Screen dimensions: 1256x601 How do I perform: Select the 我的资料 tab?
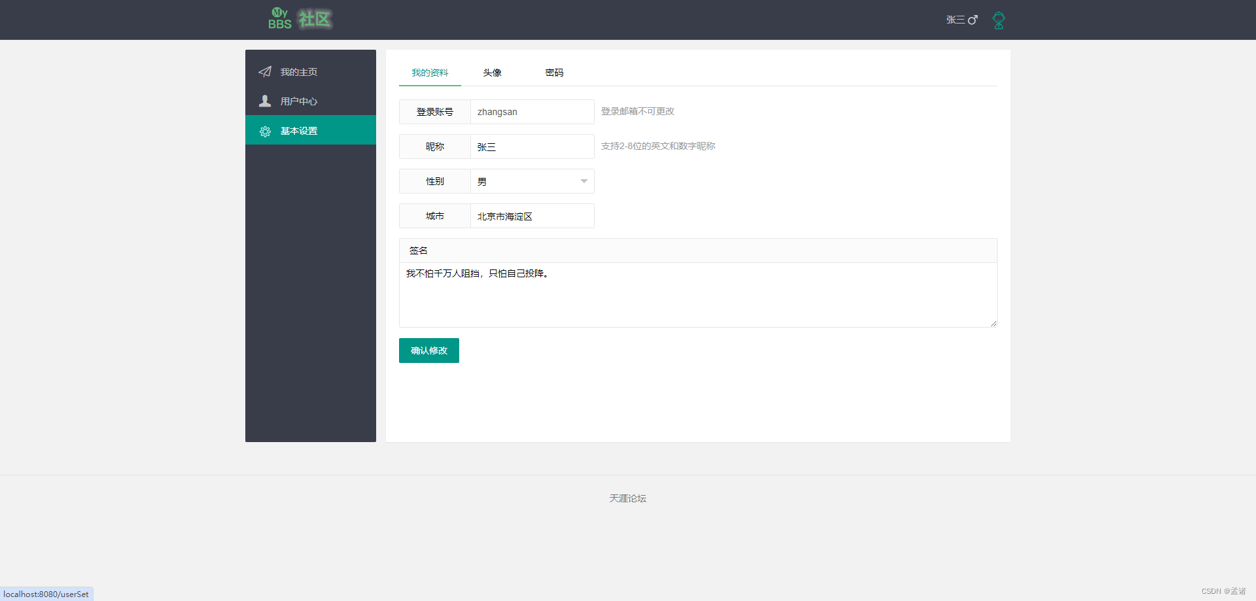(x=430, y=73)
